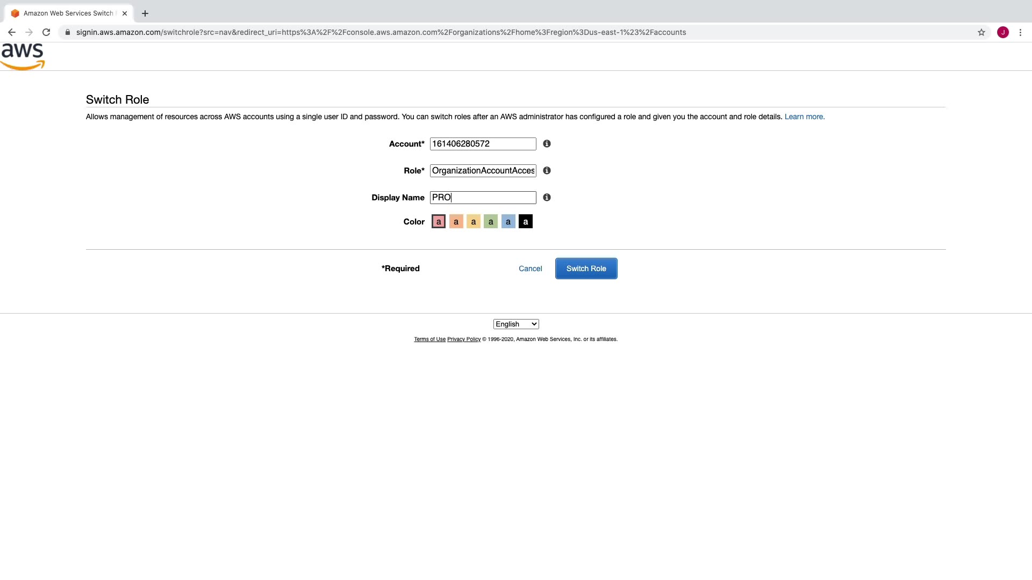Open the English language dropdown
This screenshot has width=1032, height=580.
[x=516, y=324]
